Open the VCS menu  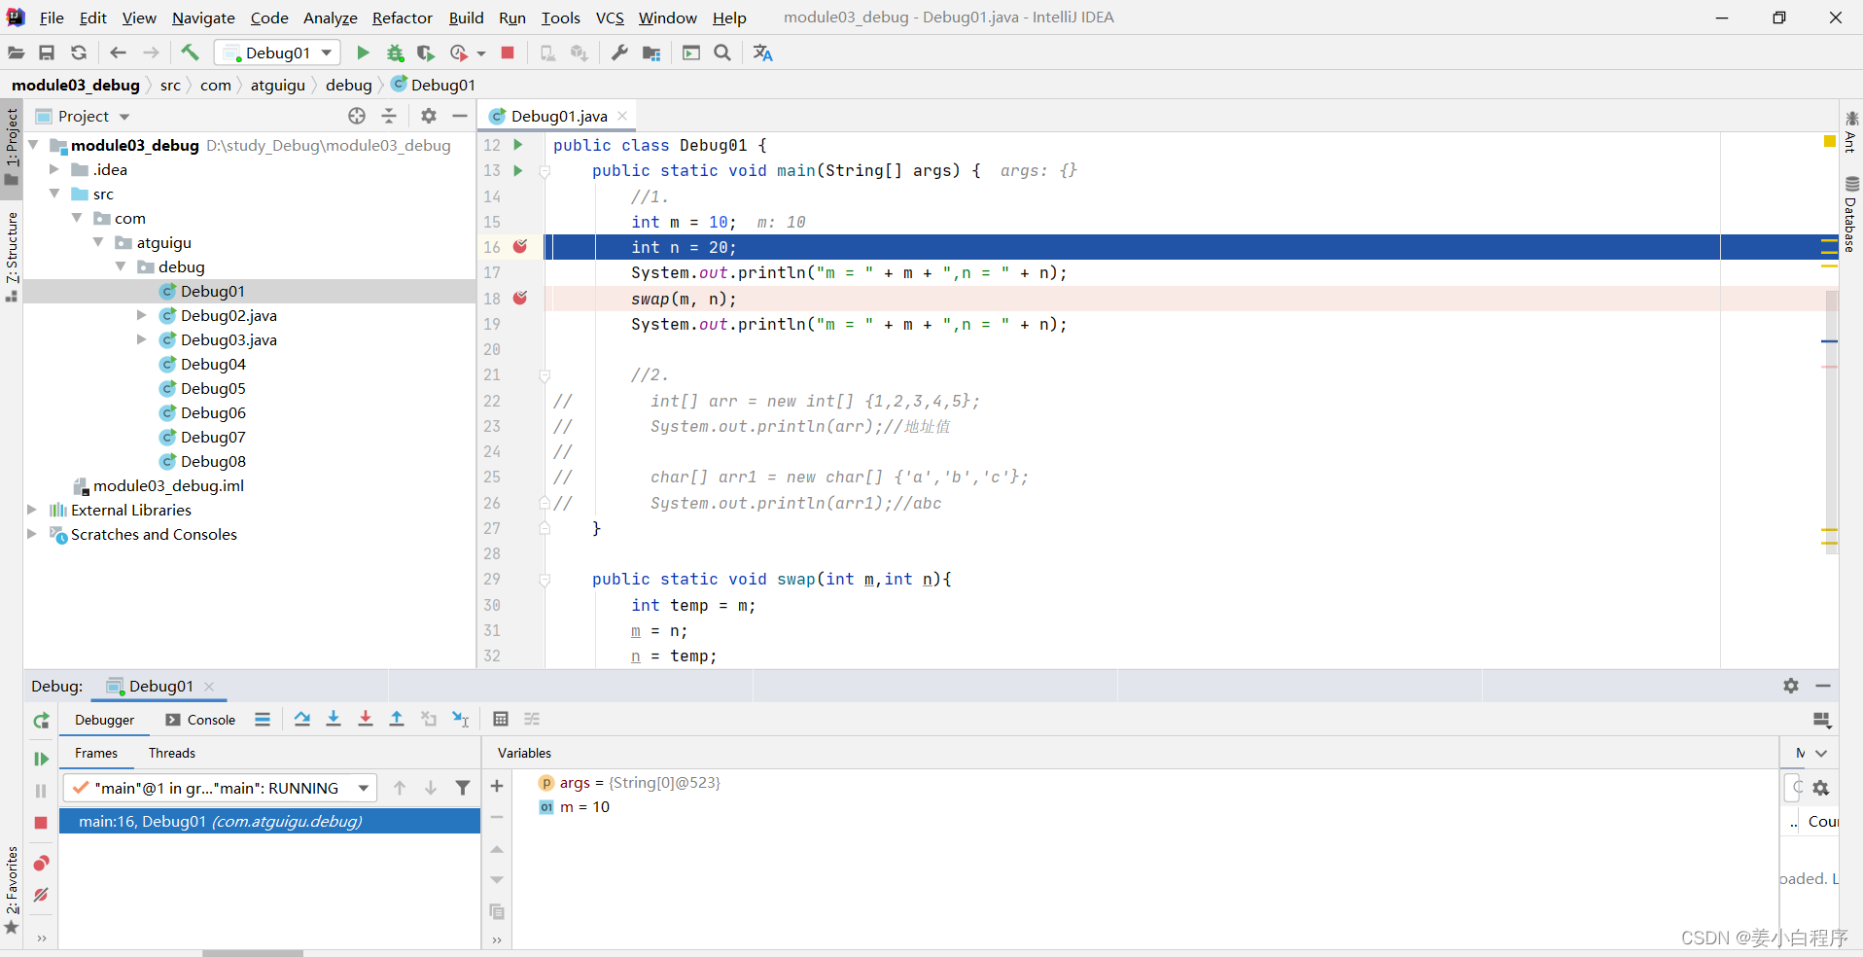[x=610, y=18]
